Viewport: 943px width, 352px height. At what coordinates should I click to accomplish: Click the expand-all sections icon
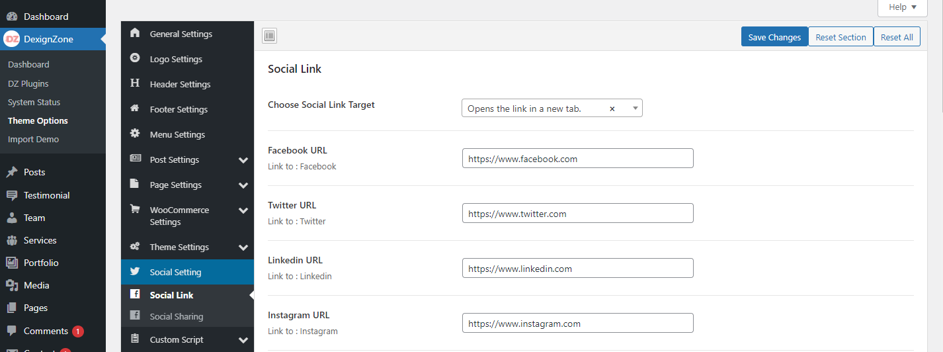(x=269, y=36)
